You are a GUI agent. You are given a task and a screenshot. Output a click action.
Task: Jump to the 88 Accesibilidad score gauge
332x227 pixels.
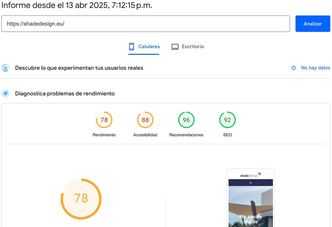tap(145, 120)
